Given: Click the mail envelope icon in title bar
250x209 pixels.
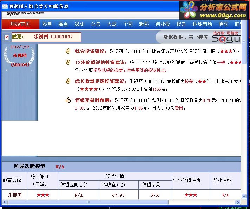Looking at the screenshot, I should click(5, 6).
